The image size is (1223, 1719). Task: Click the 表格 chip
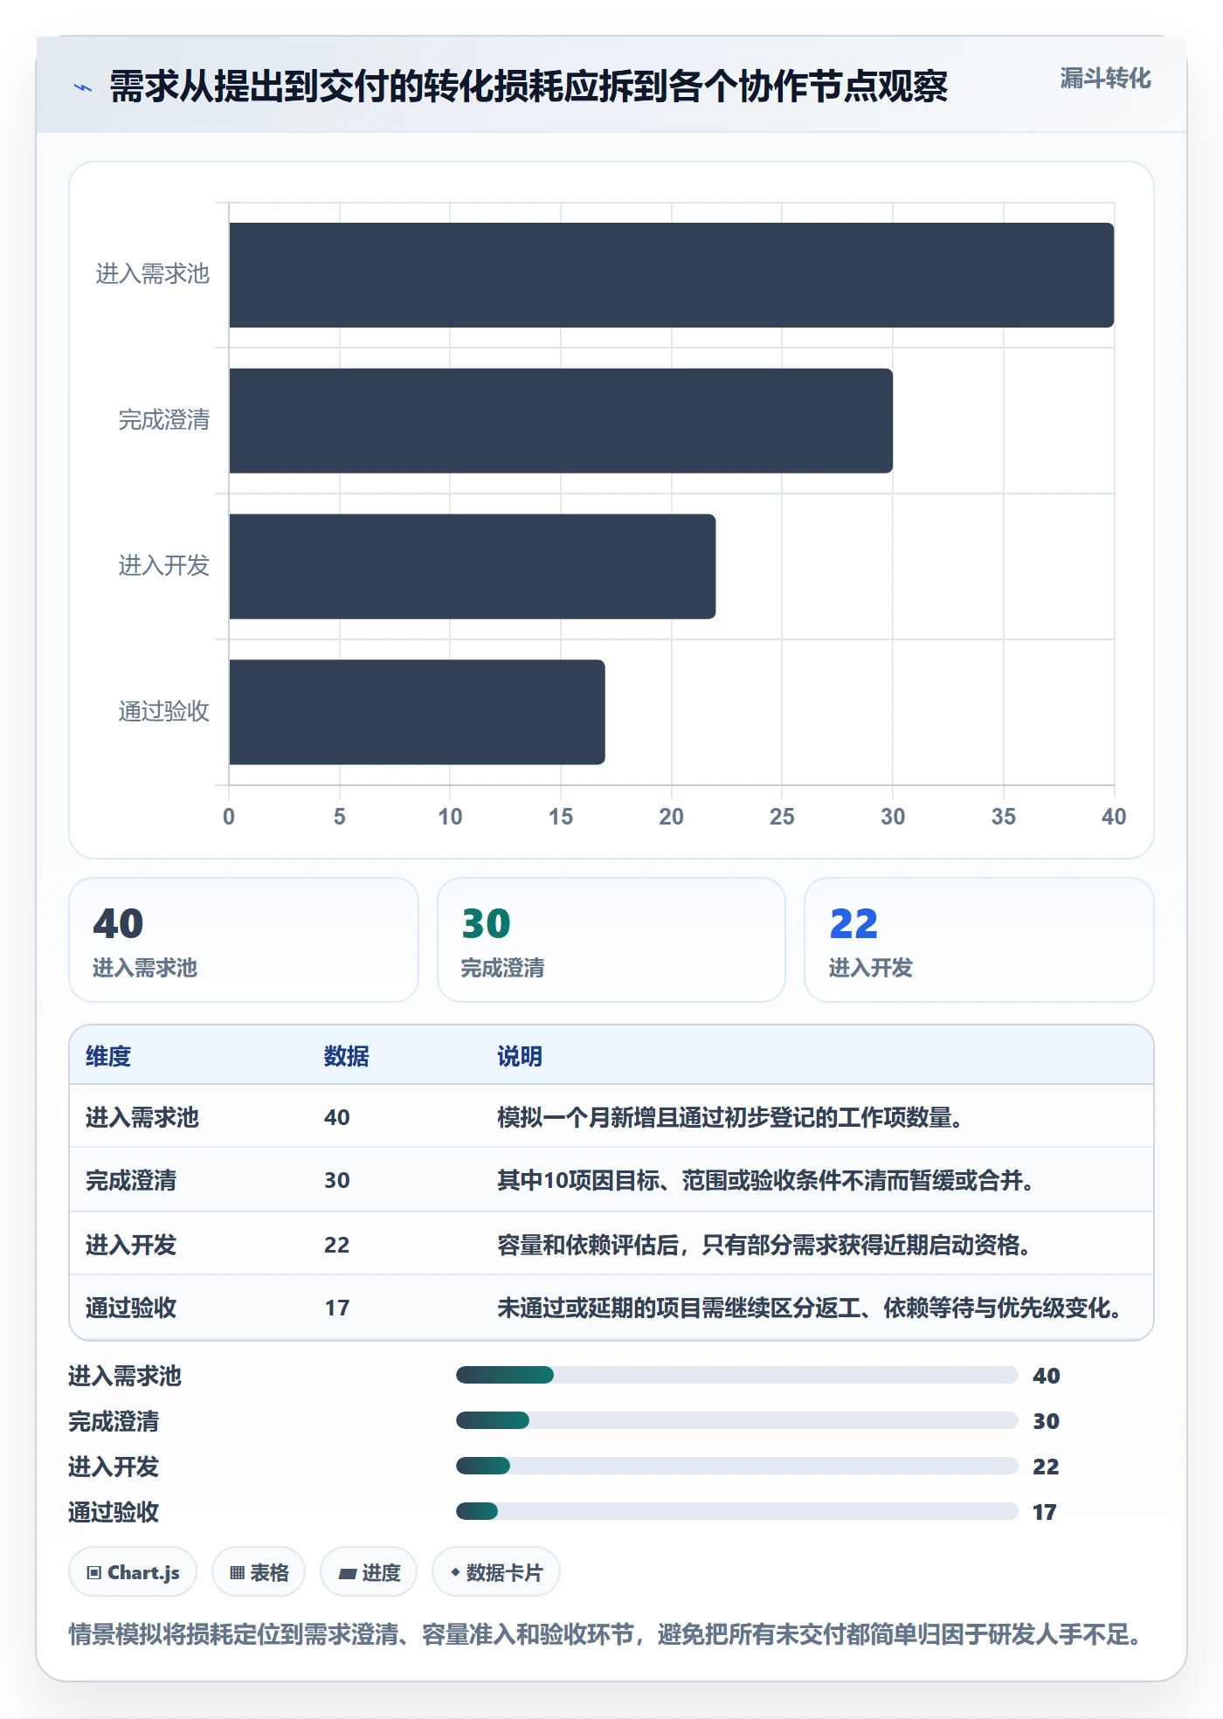(x=259, y=1572)
